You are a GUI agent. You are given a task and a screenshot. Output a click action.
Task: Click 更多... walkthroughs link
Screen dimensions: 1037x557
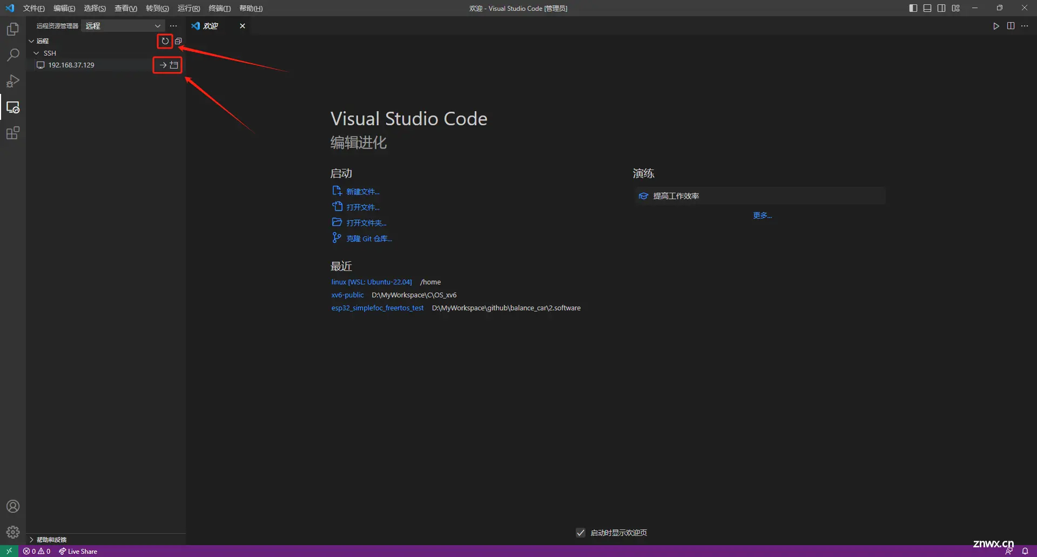coord(762,215)
